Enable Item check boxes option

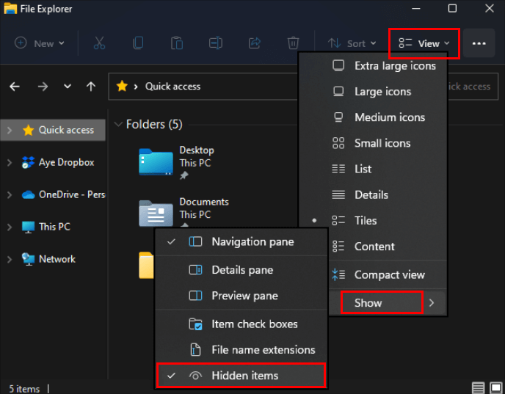254,324
